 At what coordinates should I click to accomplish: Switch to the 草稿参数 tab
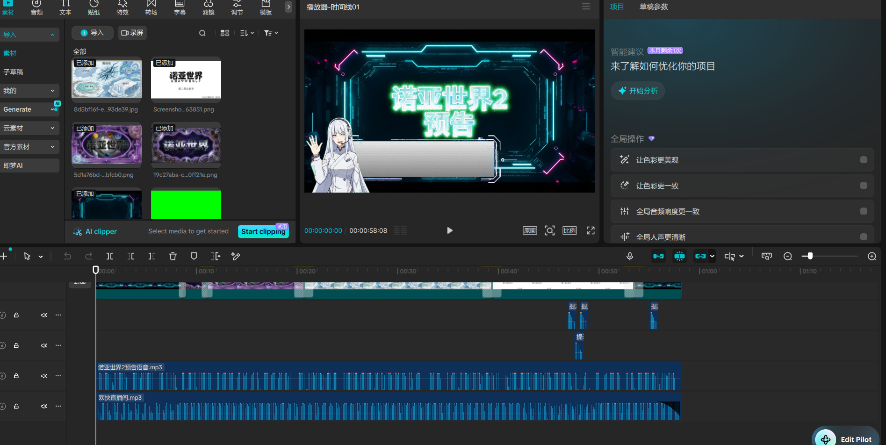click(653, 7)
